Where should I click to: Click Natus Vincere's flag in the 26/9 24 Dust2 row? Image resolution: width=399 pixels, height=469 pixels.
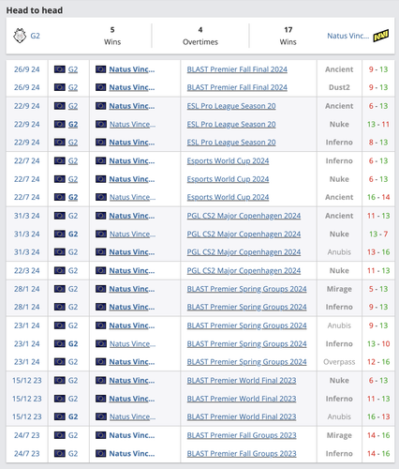tap(101, 87)
